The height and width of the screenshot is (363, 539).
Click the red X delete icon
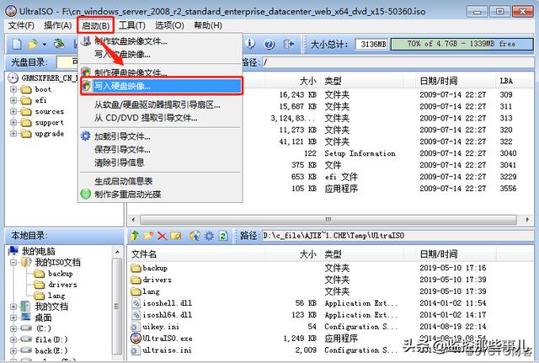(162, 236)
